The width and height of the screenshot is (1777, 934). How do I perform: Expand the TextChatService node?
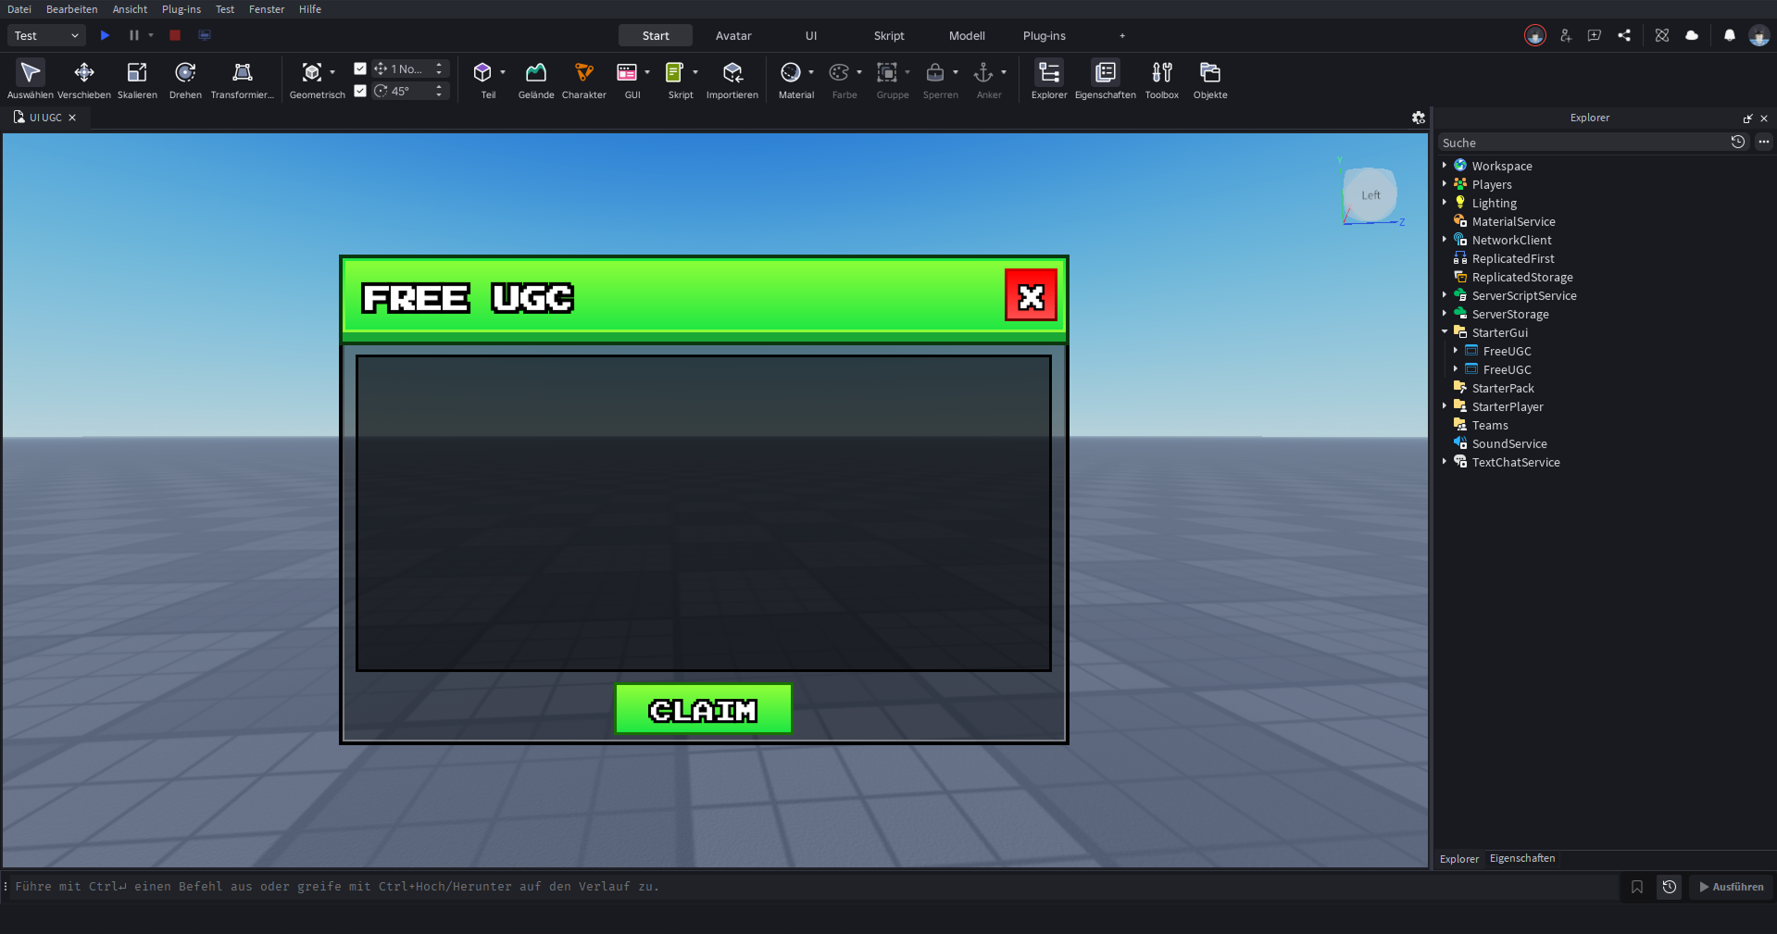pos(1445,462)
